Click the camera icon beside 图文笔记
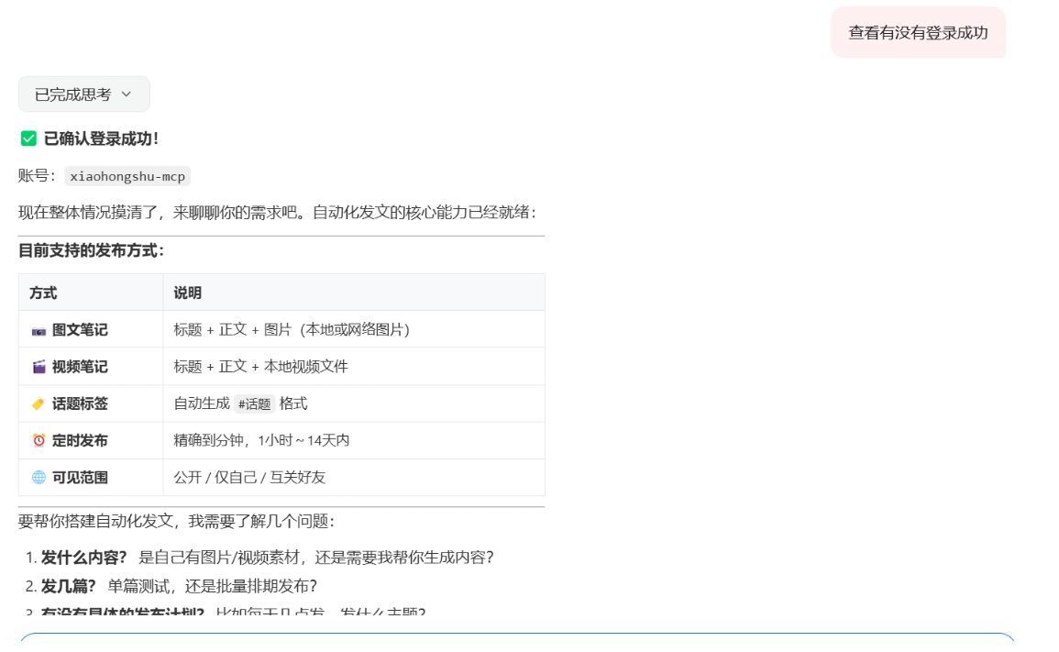The height and width of the screenshot is (652, 1059). point(39,330)
